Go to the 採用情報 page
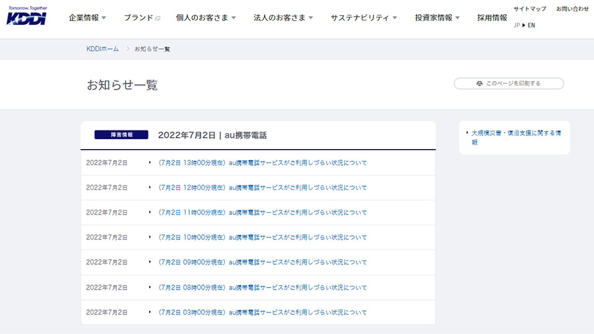Viewport: 594px width, 334px height. pyautogui.click(x=492, y=18)
